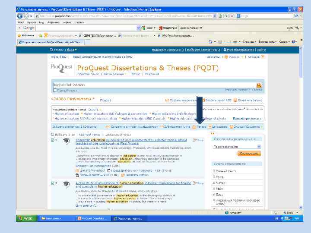
Task: Click the Favorites star in IE toolbar
Action: click(x=19, y=36)
